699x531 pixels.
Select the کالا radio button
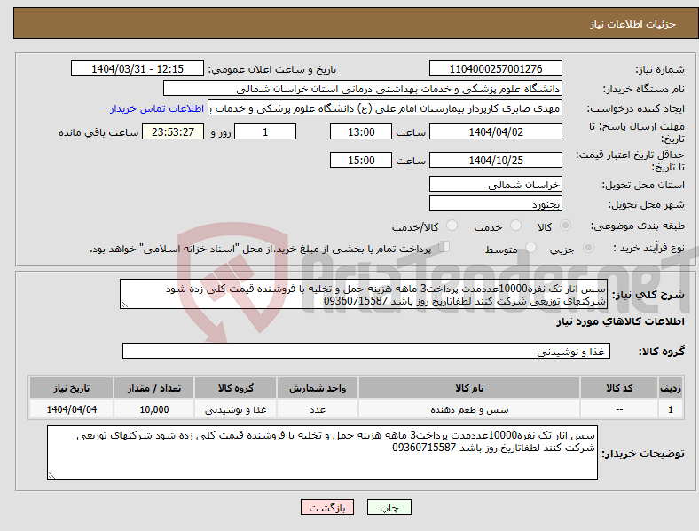565,226
